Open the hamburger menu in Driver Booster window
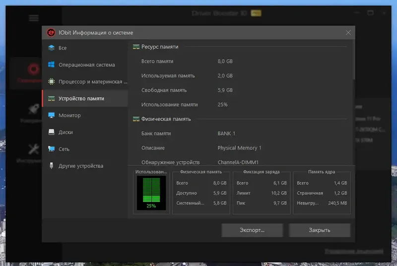The width and height of the screenshot is (397, 266). (34, 18)
